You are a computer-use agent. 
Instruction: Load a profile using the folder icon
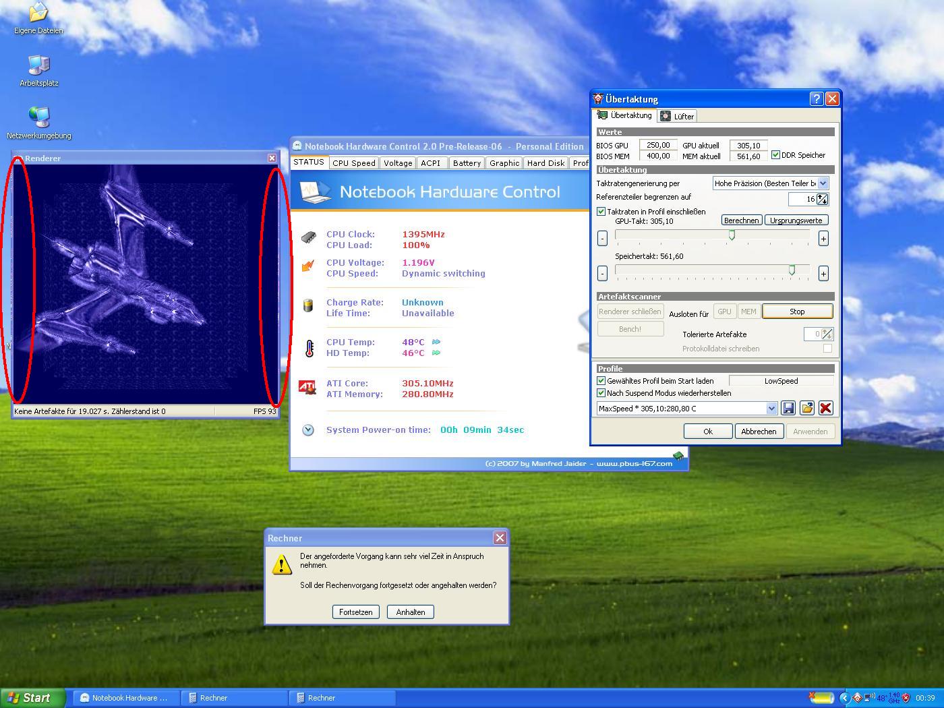[806, 408]
